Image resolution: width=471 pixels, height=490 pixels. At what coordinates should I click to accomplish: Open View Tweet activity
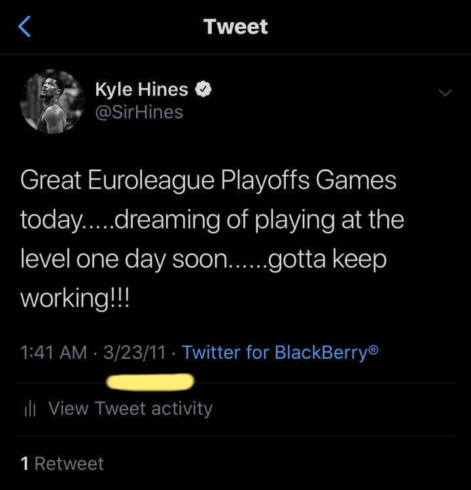point(130,409)
